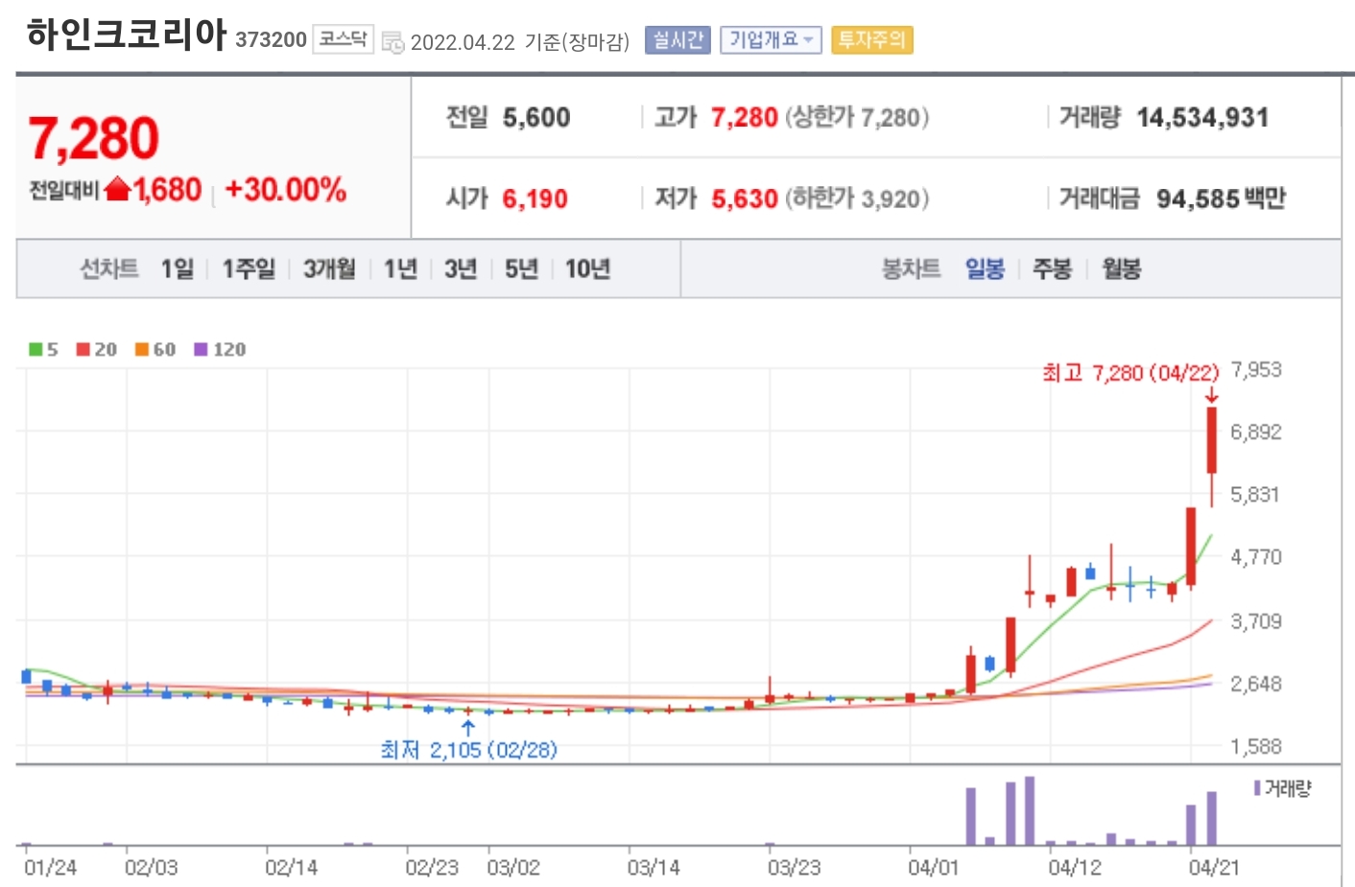Viewport: 1355px width, 887px height.
Task: Click the red 20-day moving average legend
Action: pos(97,350)
